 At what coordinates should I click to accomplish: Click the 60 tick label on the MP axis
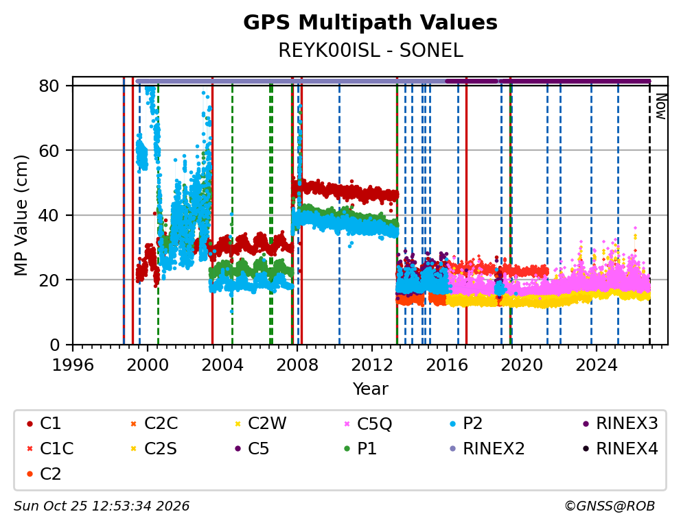pos(49,151)
